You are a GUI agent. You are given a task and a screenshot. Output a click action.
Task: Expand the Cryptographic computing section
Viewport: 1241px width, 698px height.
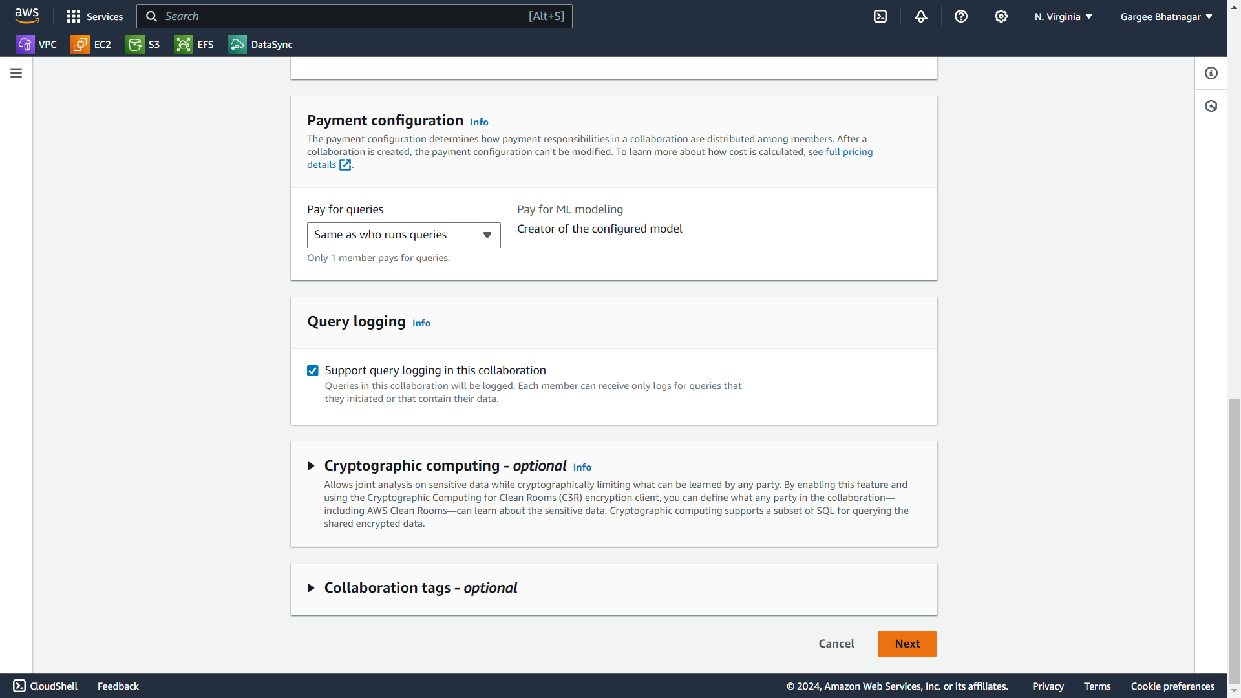[311, 466]
